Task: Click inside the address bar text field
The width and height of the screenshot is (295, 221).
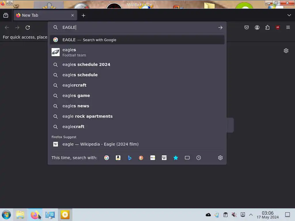Action: (138, 27)
